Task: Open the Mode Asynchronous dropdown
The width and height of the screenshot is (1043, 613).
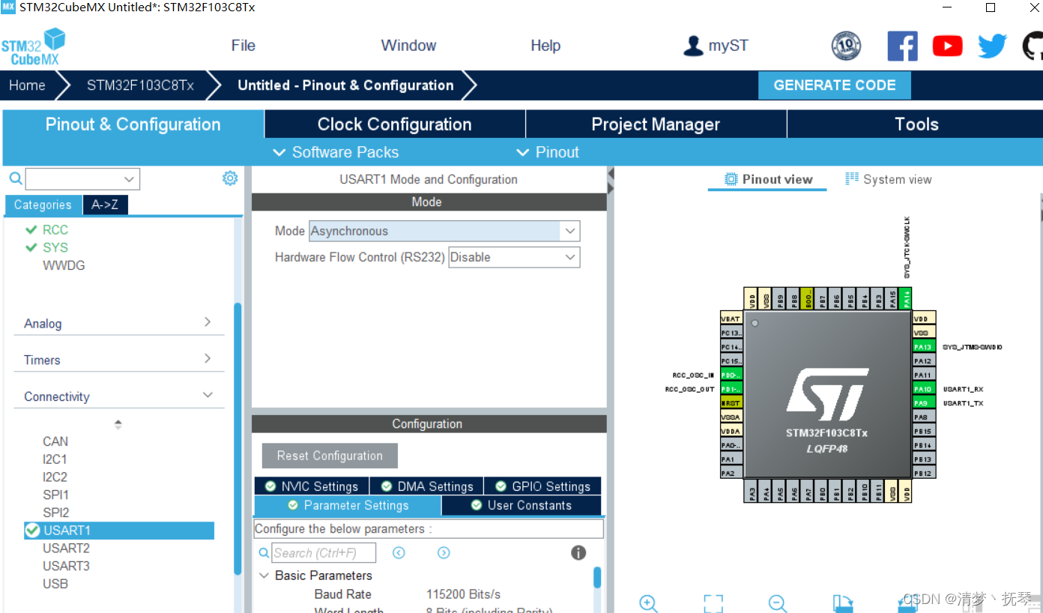Action: click(x=444, y=231)
